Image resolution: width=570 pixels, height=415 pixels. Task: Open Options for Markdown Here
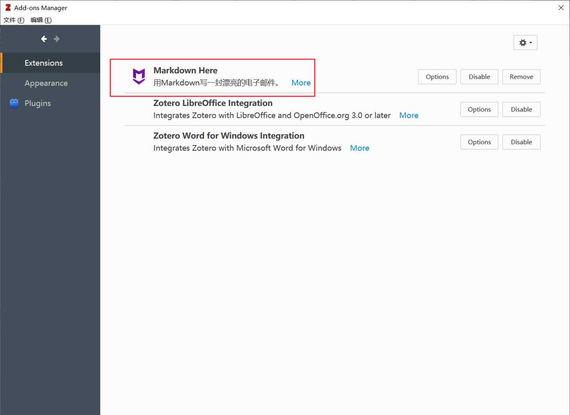(x=437, y=77)
